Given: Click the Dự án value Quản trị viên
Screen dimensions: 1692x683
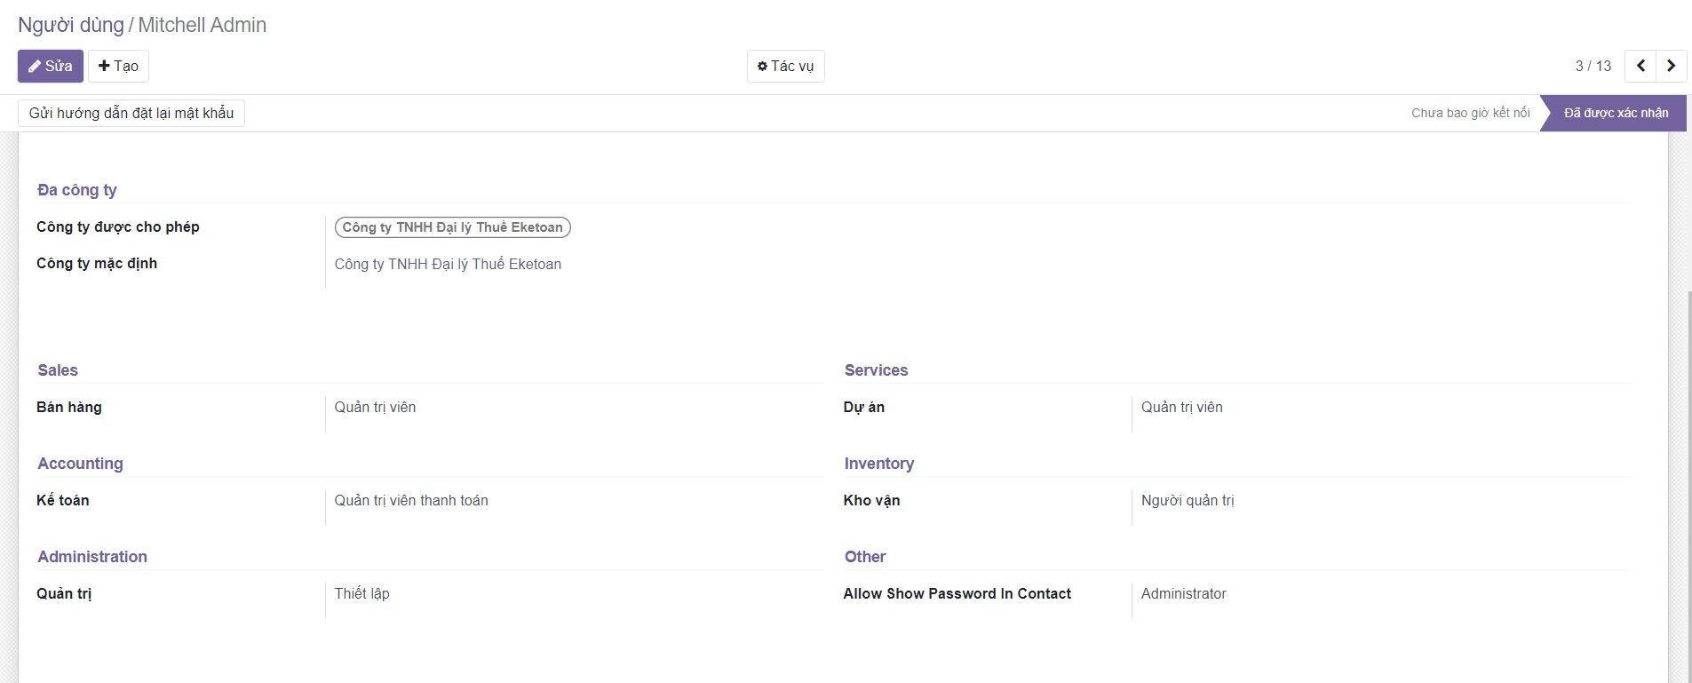Looking at the screenshot, I should (1181, 407).
